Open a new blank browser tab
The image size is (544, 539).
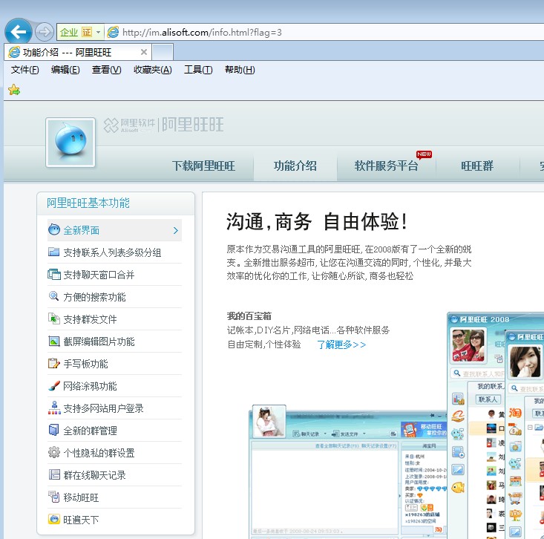coord(163,52)
